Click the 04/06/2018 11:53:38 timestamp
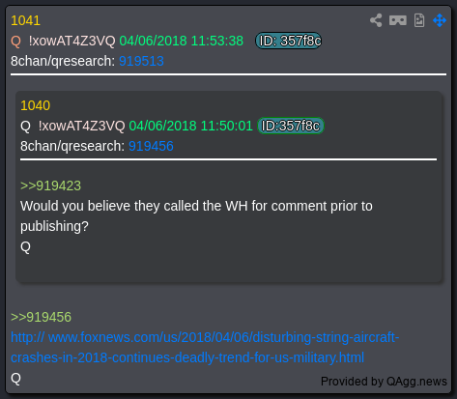This screenshot has width=457, height=399. point(182,42)
